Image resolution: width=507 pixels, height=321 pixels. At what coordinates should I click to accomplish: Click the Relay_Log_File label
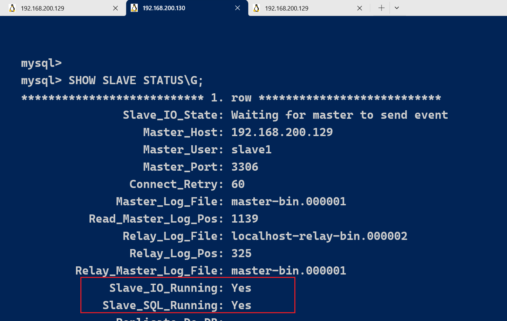tap(173, 236)
